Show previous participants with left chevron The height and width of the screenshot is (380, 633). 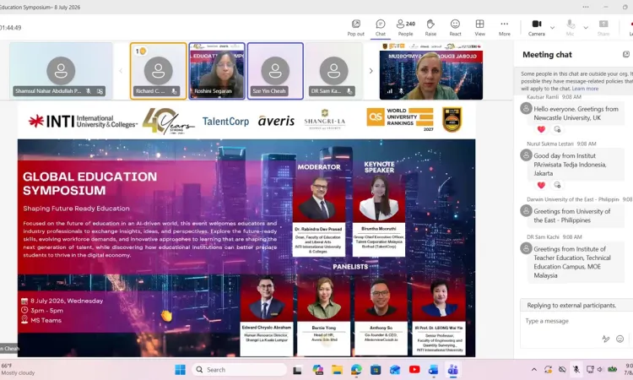(121, 71)
